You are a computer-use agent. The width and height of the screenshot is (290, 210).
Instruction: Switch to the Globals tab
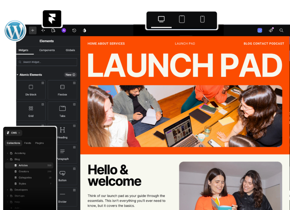pyautogui.click(x=70, y=50)
